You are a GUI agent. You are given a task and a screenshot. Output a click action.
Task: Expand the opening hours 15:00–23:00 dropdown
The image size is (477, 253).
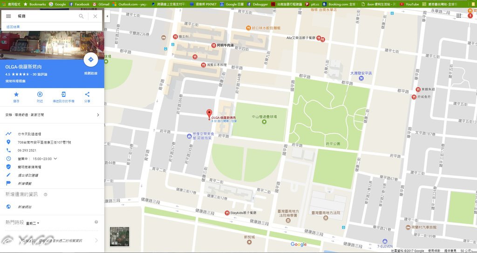(x=55, y=158)
